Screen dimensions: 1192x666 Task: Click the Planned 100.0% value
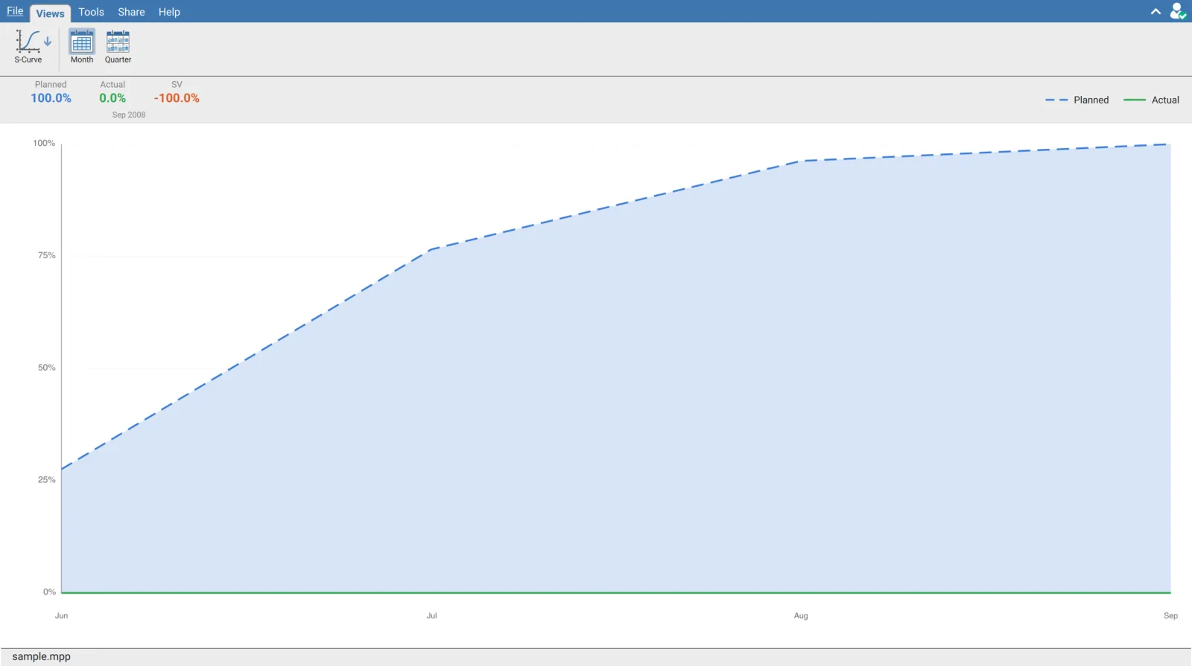51,98
